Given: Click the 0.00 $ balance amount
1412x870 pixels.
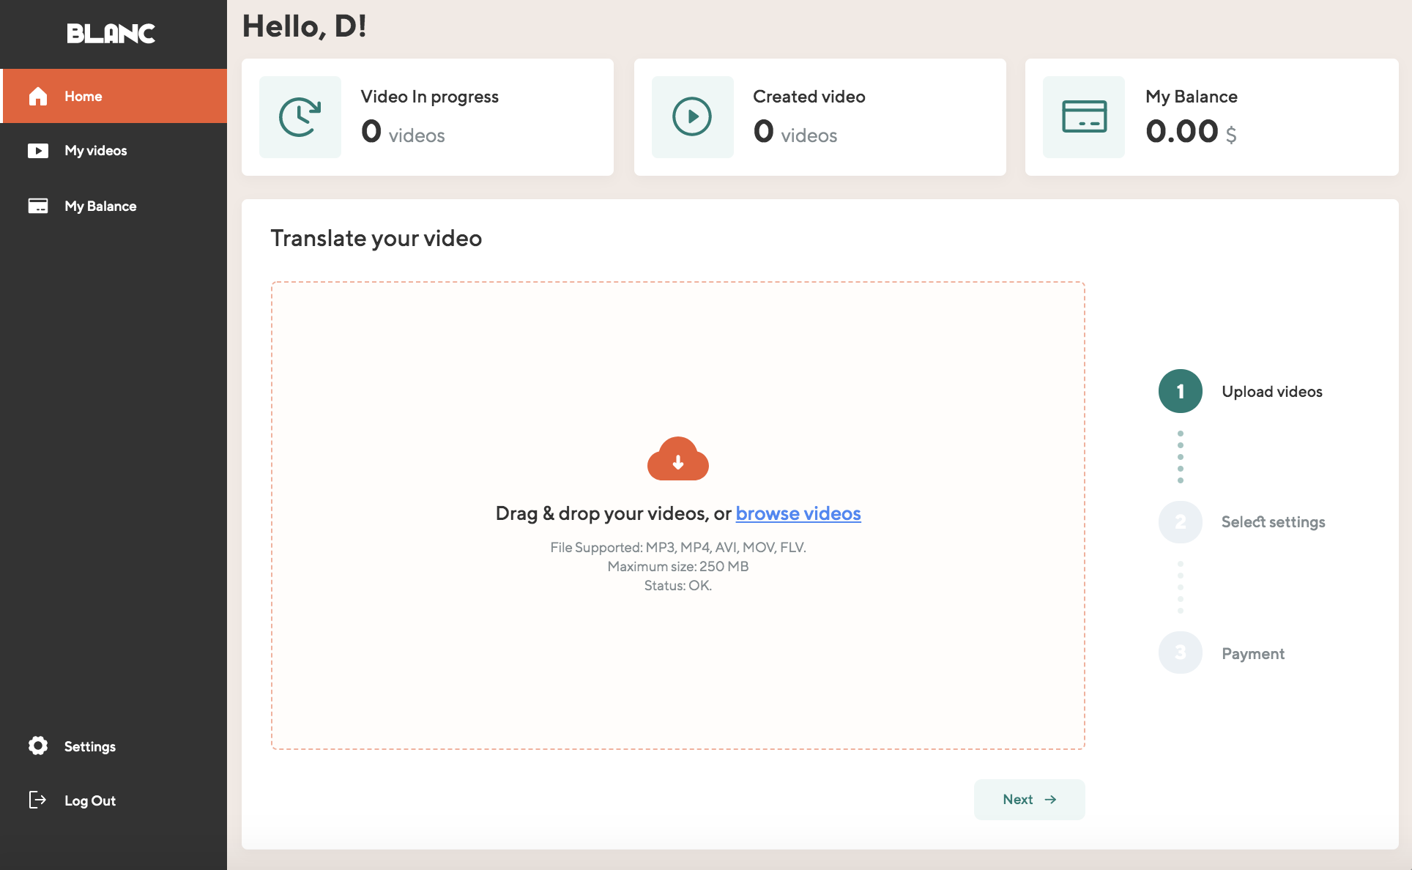Looking at the screenshot, I should point(1190,133).
